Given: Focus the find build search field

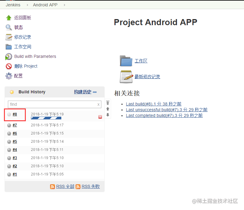Looking at the screenshot, I should [55, 104].
